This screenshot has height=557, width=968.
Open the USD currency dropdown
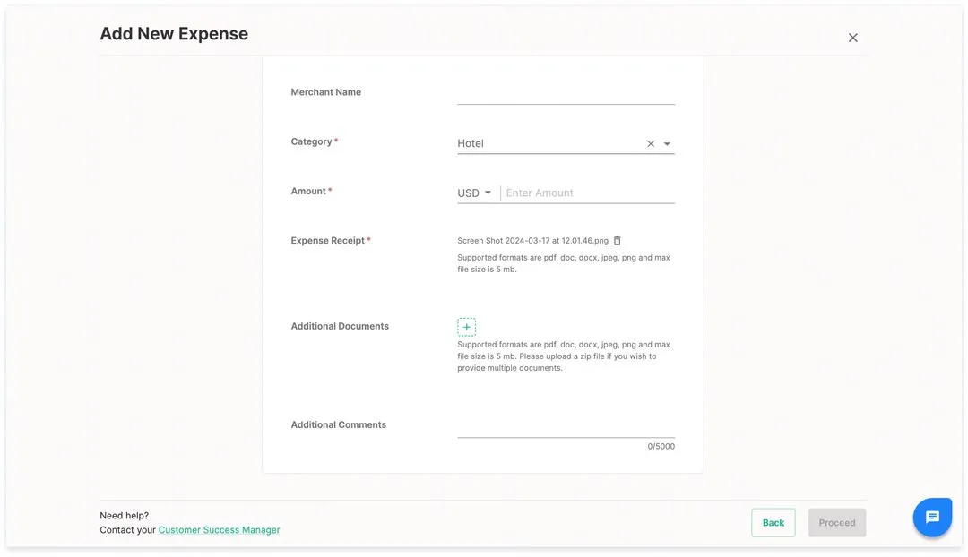click(x=474, y=193)
